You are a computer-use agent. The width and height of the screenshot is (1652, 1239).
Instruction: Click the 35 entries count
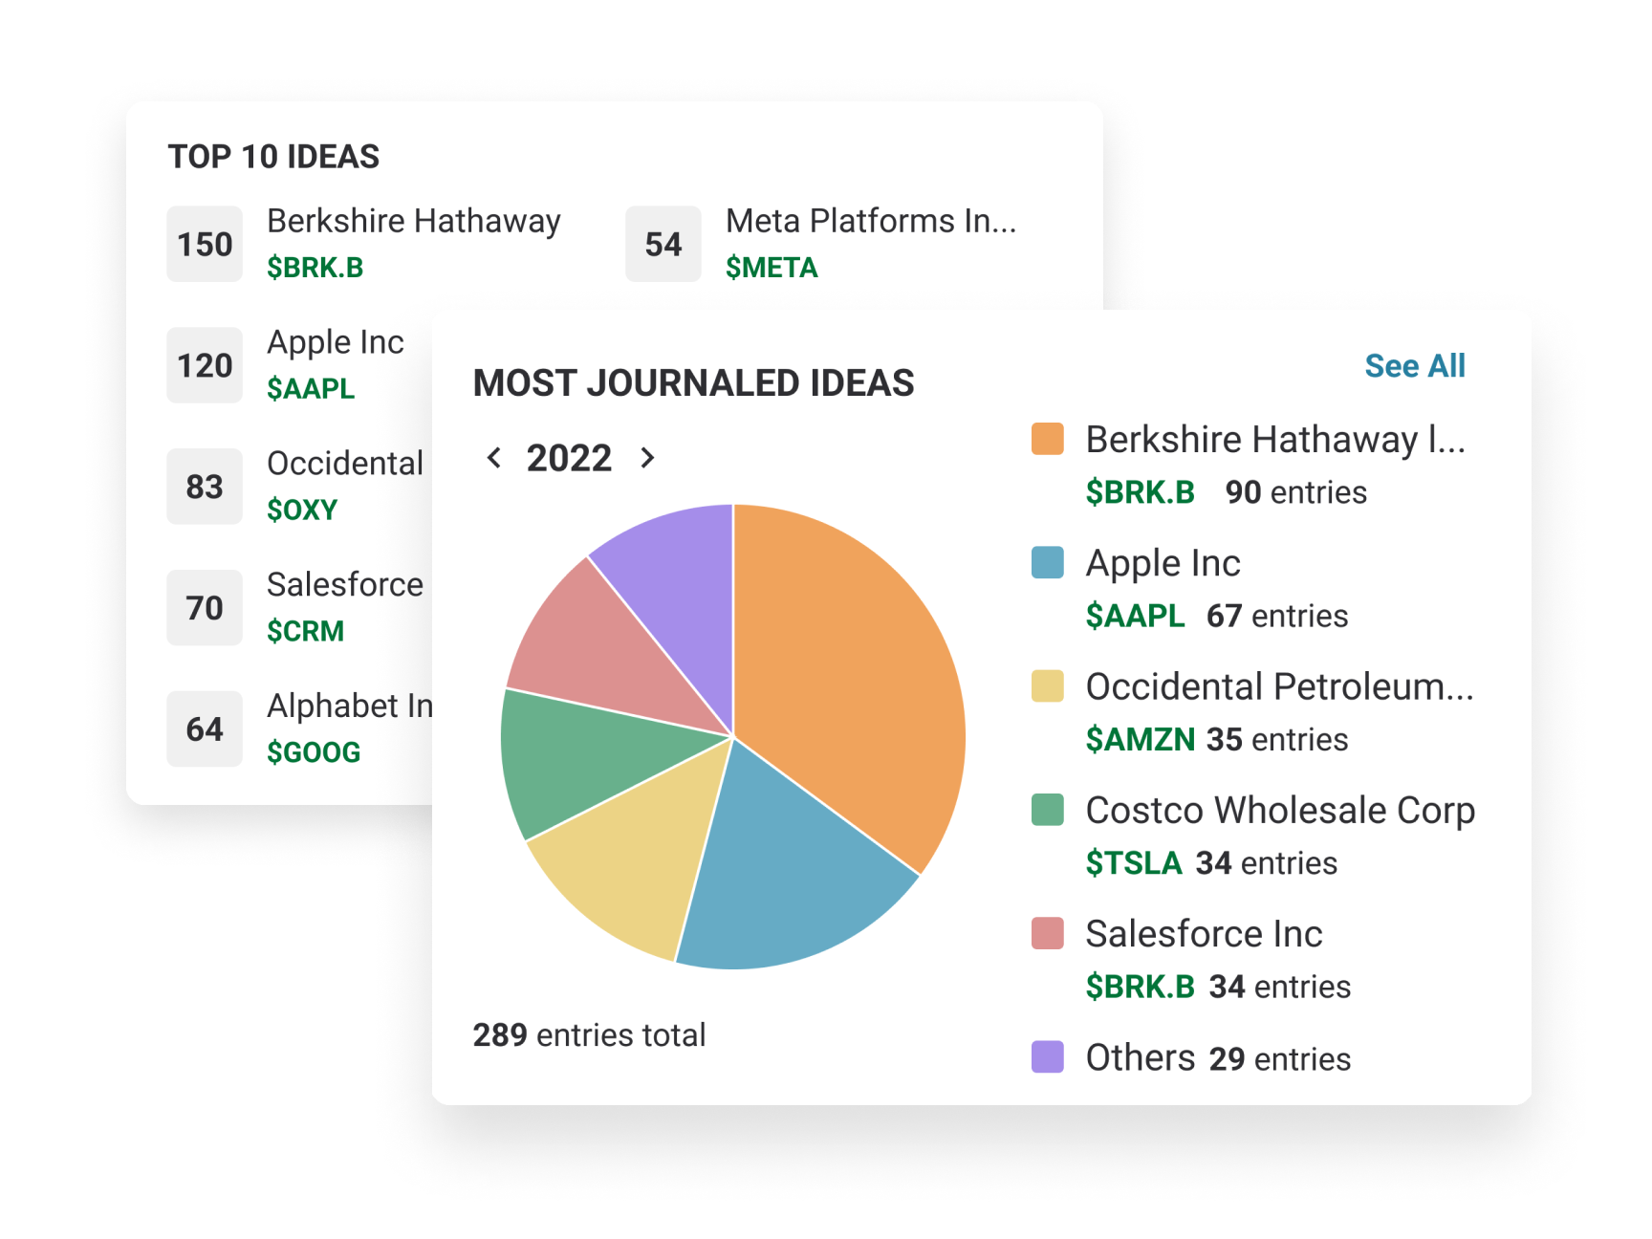click(1277, 739)
